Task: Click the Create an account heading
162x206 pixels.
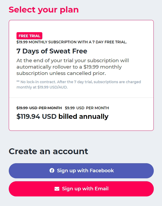Action: 48,151
